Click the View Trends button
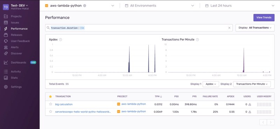 tap(264, 17)
